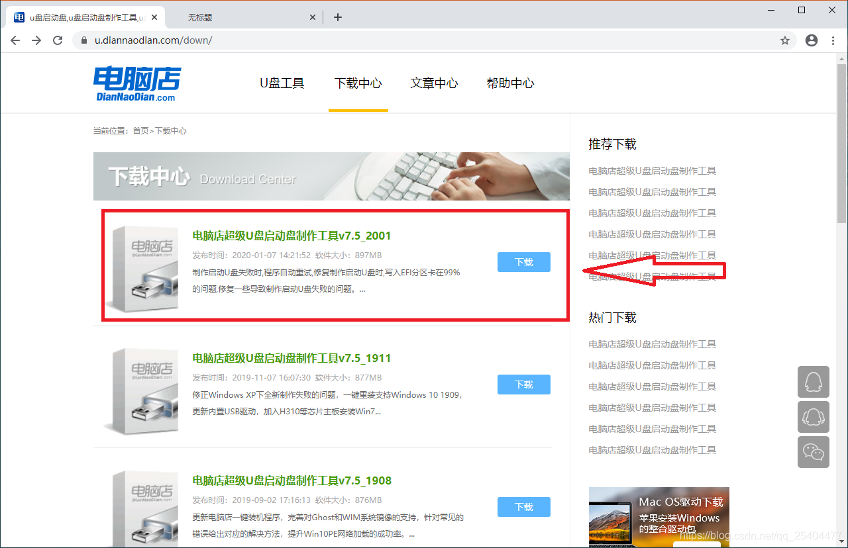Image resolution: width=848 pixels, height=548 pixels.
Task: Open the U盘工具 nav item
Action: click(x=282, y=83)
